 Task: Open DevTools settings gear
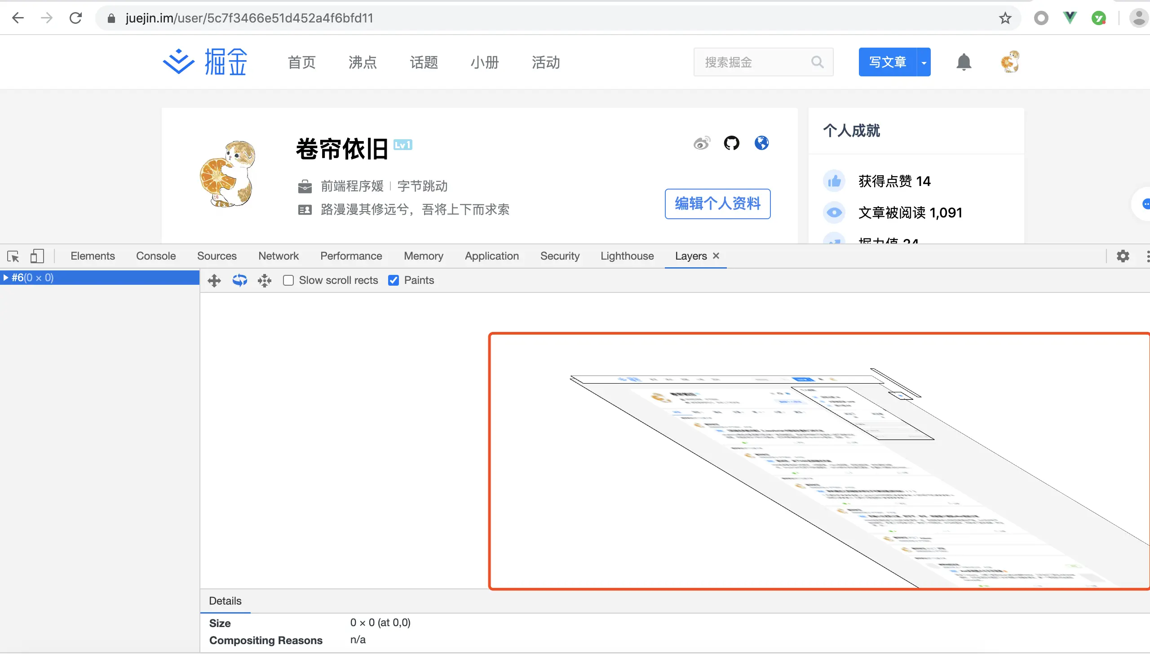1123,256
